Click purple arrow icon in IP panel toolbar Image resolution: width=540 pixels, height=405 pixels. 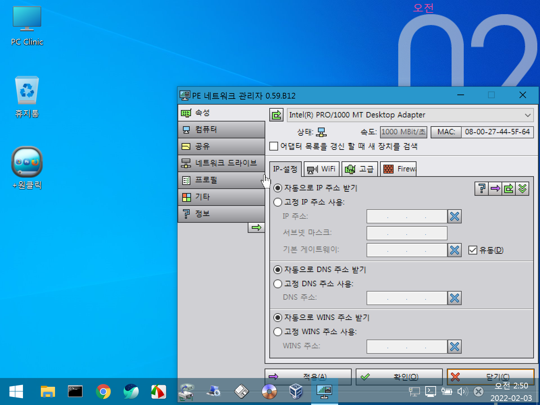coord(495,188)
